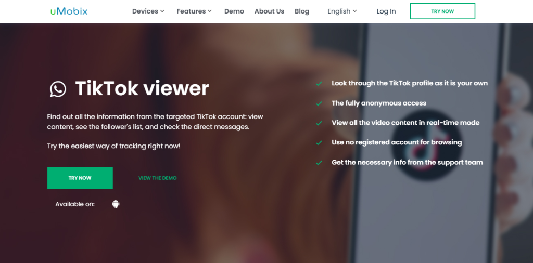Follow the VIEW THE DEMO link
This screenshot has height=263, width=533.
157,178
